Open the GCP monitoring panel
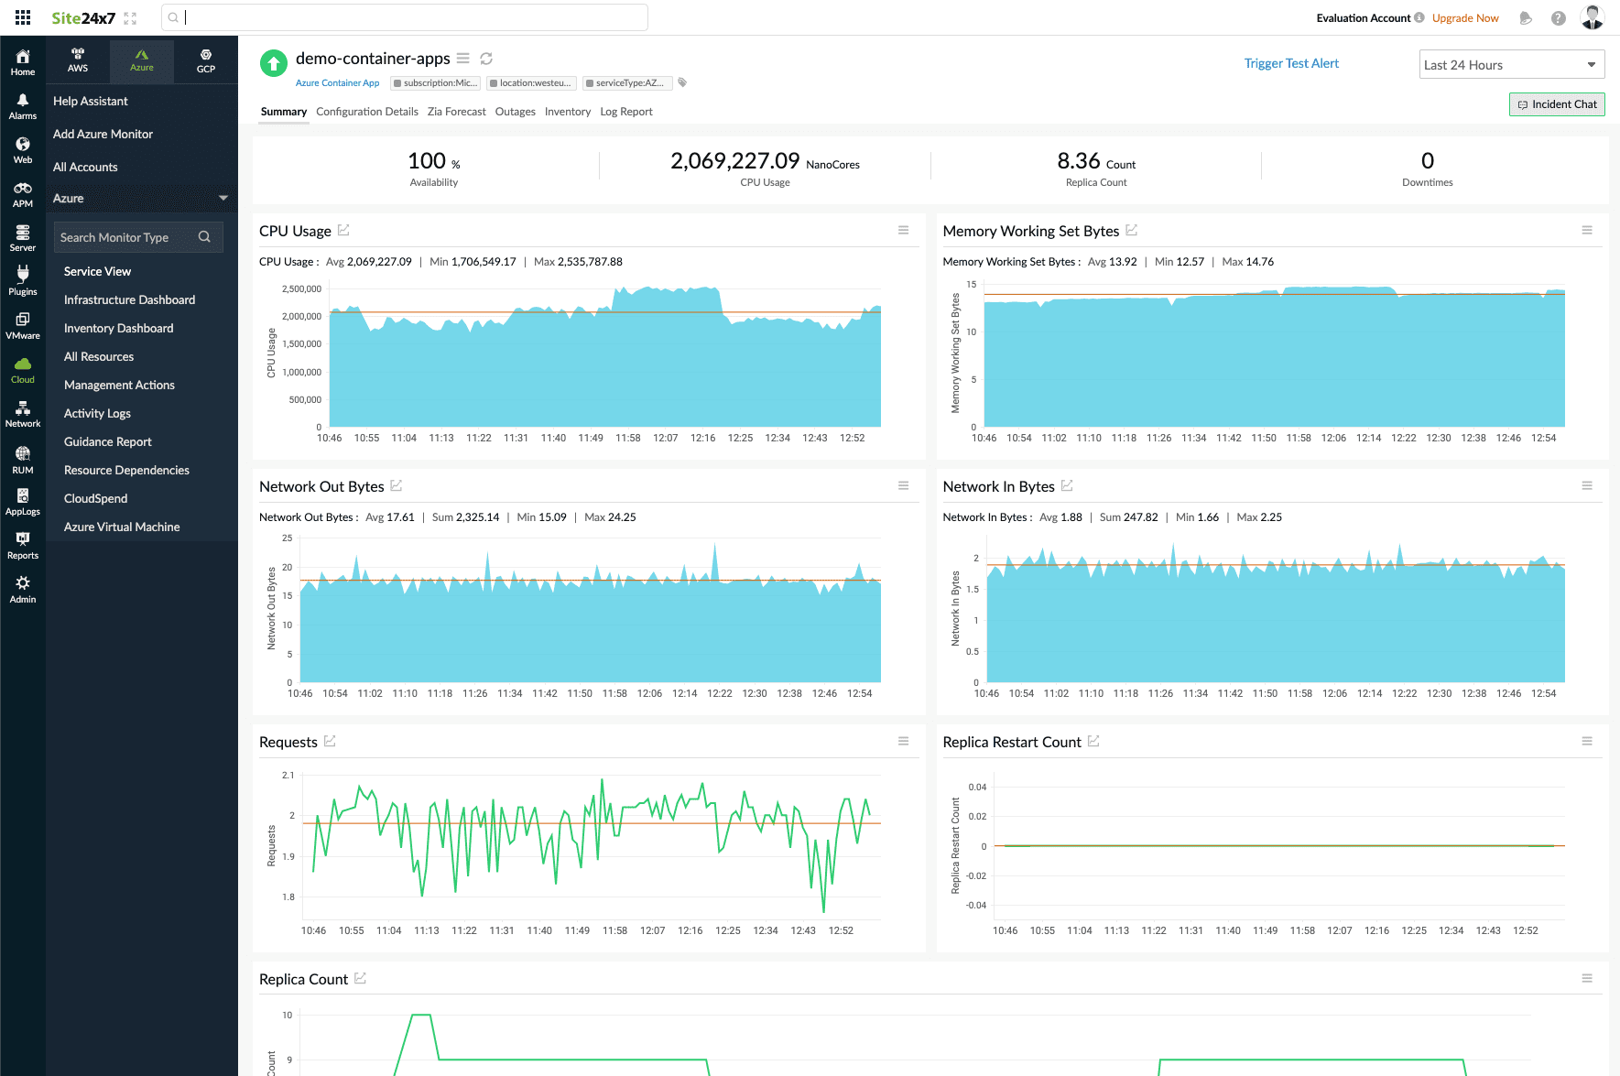The width and height of the screenshot is (1620, 1076). click(205, 60)
